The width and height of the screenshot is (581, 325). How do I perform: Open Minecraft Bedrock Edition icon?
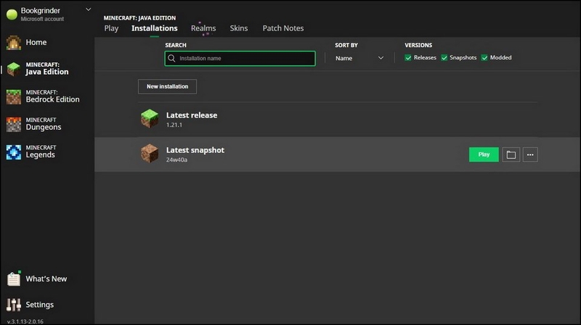[x=14, y=96]
